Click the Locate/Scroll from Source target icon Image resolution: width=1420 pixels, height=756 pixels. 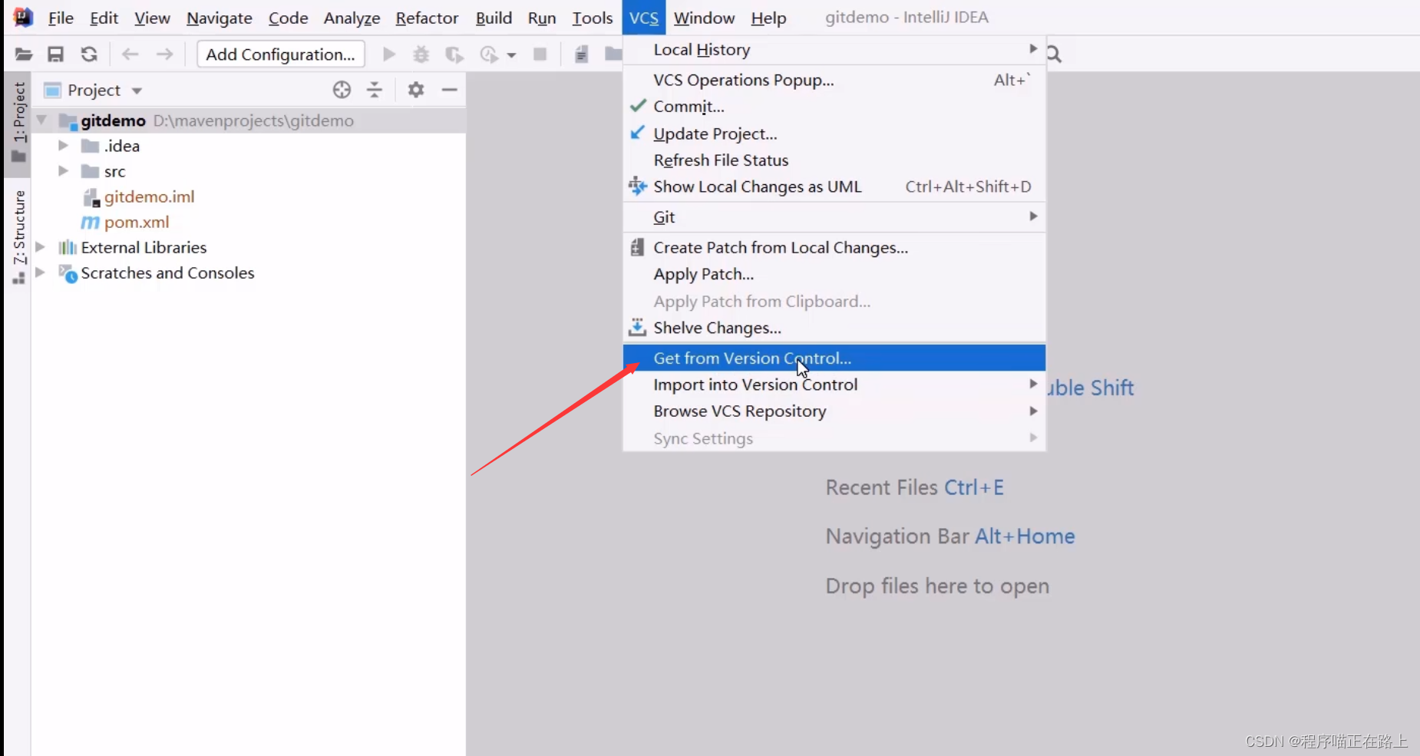(x=342, y=90)
